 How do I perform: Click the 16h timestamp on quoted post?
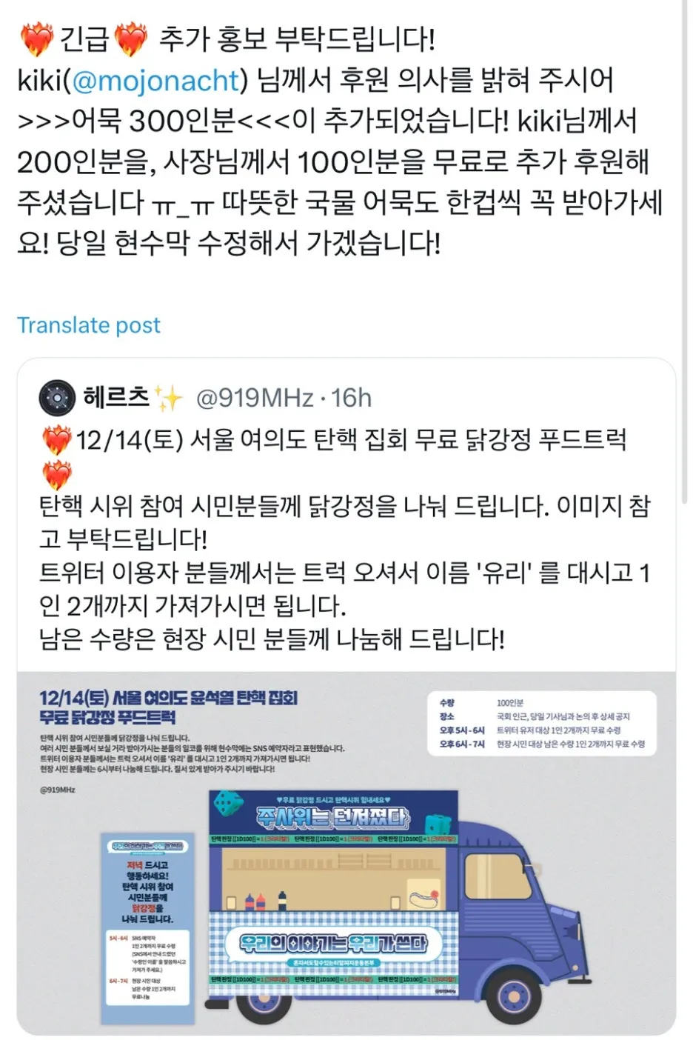tap(351, 399)
